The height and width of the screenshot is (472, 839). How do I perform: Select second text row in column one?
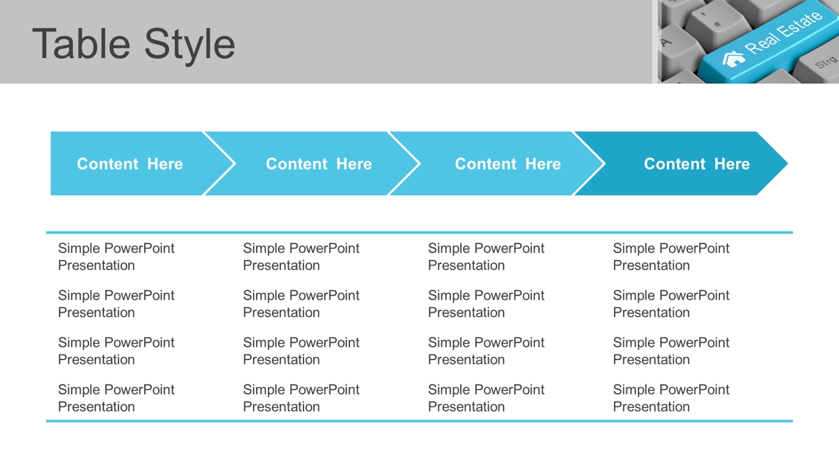[116, 303]
